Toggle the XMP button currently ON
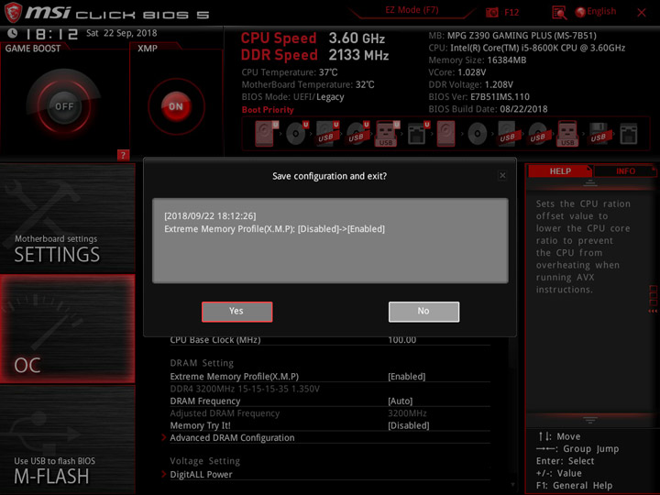Image resolution: width=660 pixels, height=495 pixels. (176, 106)
